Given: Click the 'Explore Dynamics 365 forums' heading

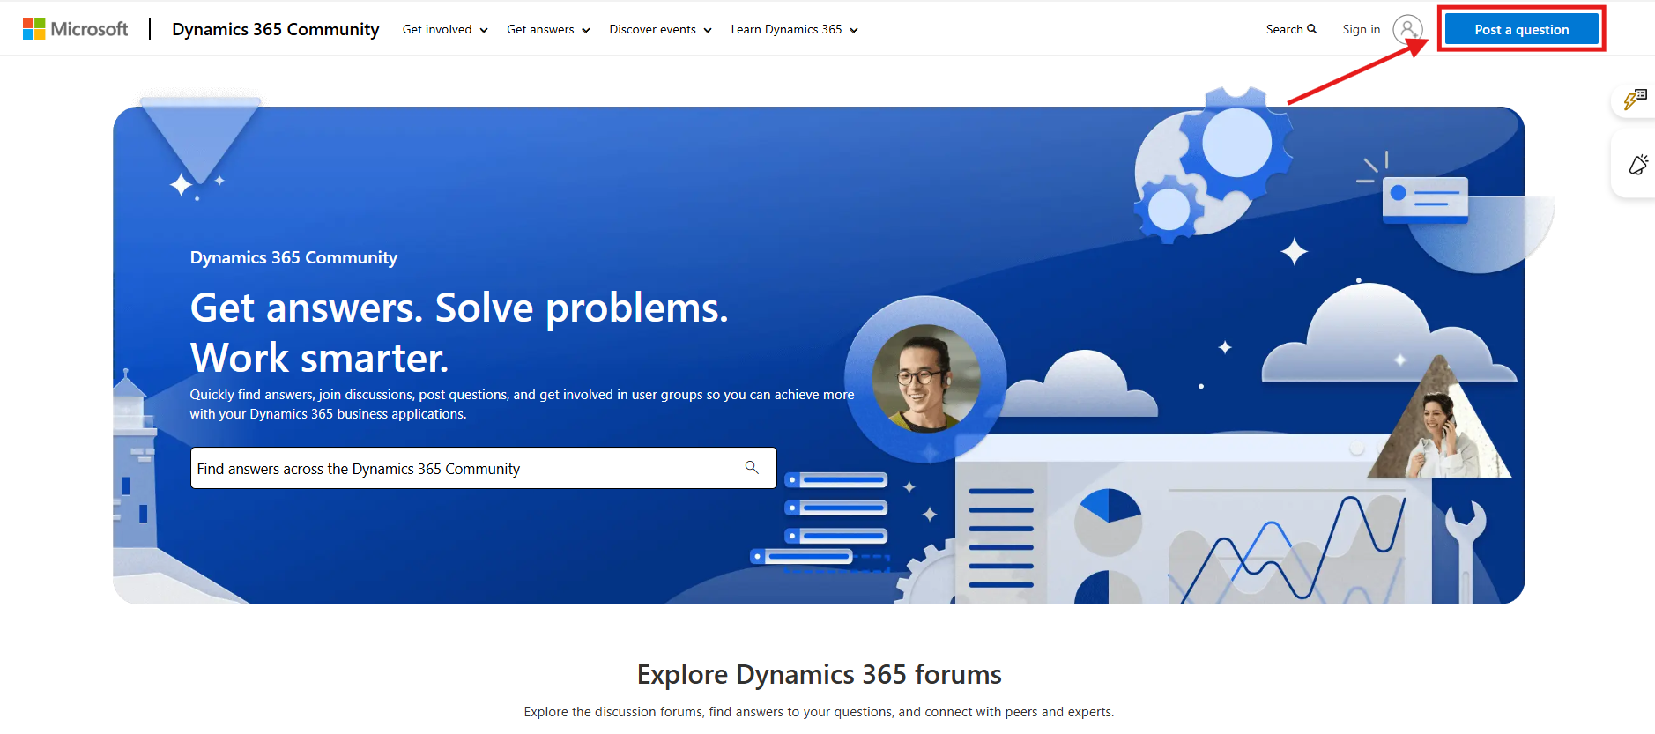Looking at the screenshot, I should pos(820,674).
